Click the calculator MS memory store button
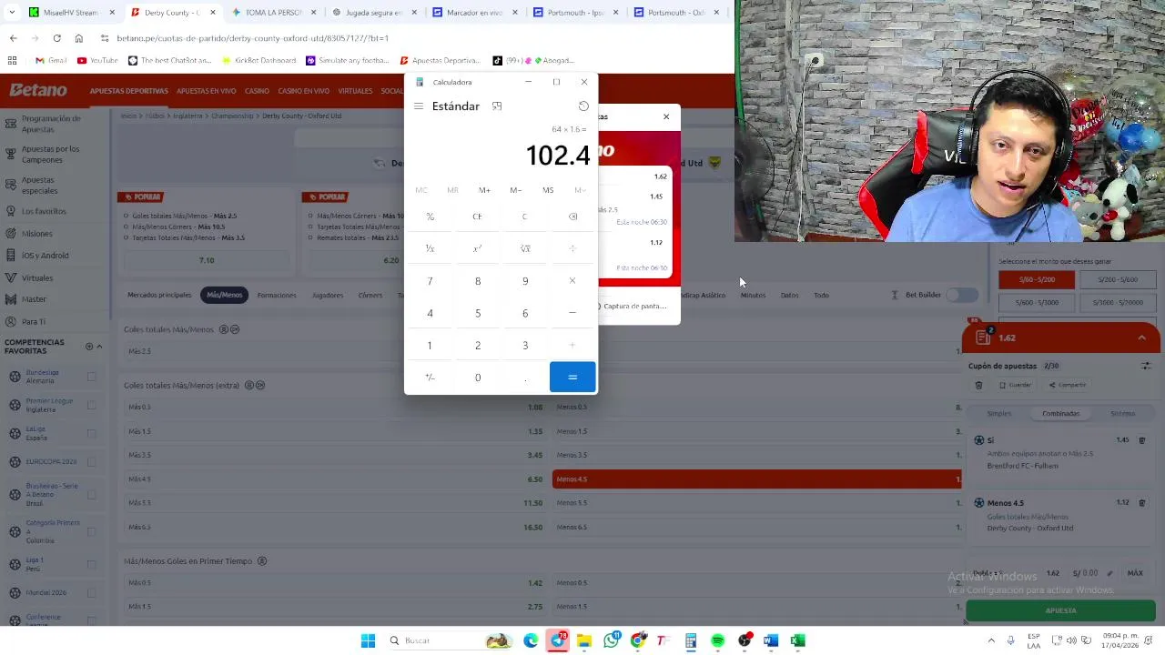Viewport: 1165px width, 655px height. 548,190
